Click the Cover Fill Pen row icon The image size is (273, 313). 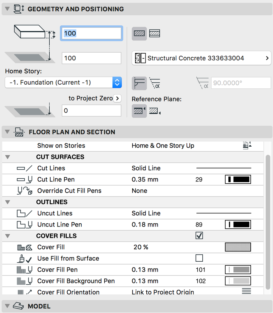pos(25,270)
